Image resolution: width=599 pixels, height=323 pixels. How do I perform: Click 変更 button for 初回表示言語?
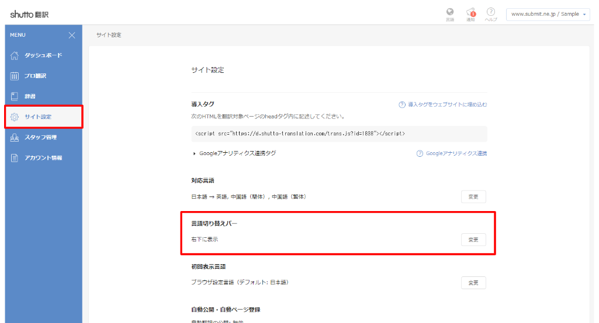click(473, 283)
